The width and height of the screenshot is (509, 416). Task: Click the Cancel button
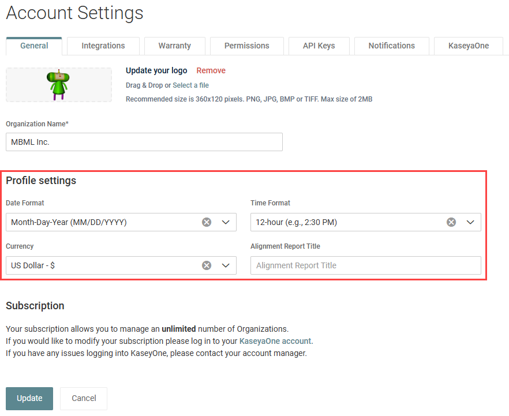tap(84, 398)
